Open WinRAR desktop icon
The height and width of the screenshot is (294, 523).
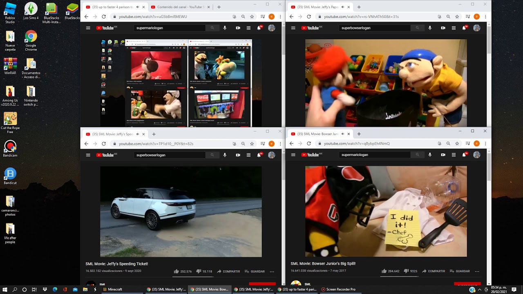point(10,66)
